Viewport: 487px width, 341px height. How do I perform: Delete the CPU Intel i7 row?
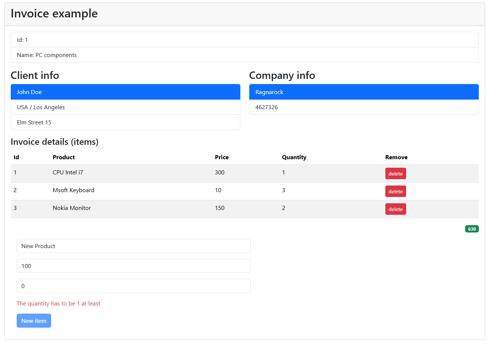pos(395,174)
